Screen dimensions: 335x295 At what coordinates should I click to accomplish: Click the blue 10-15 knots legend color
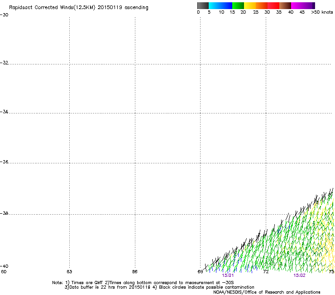[226, 5]
